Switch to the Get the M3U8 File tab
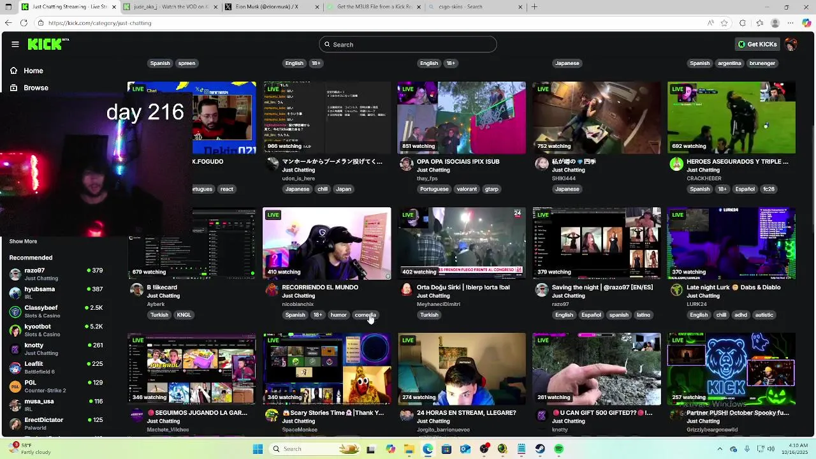 [x=373, y=7]
